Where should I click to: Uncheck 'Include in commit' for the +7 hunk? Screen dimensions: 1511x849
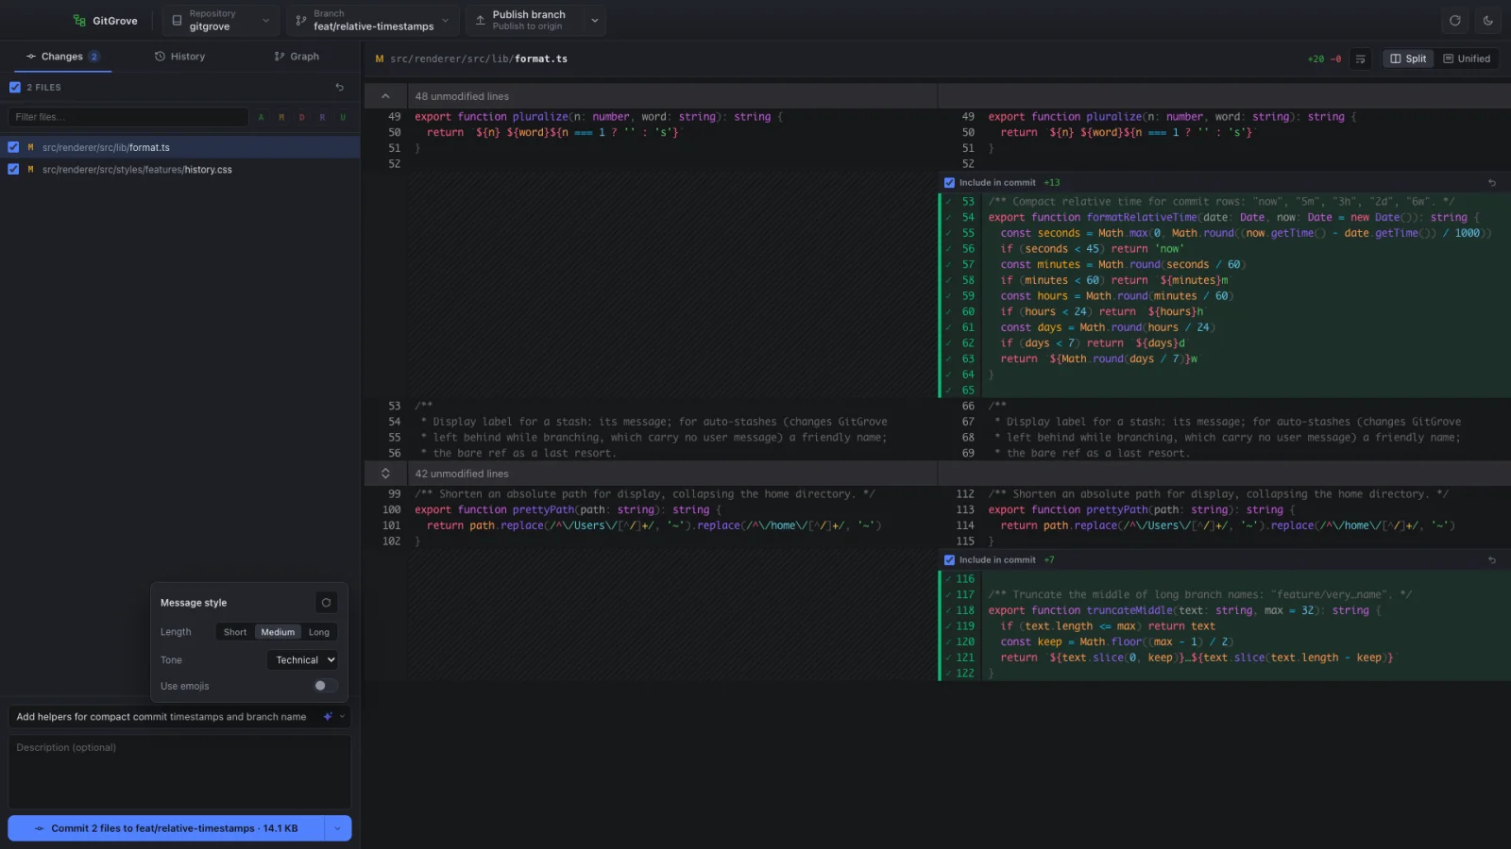(x=949, y=560)
